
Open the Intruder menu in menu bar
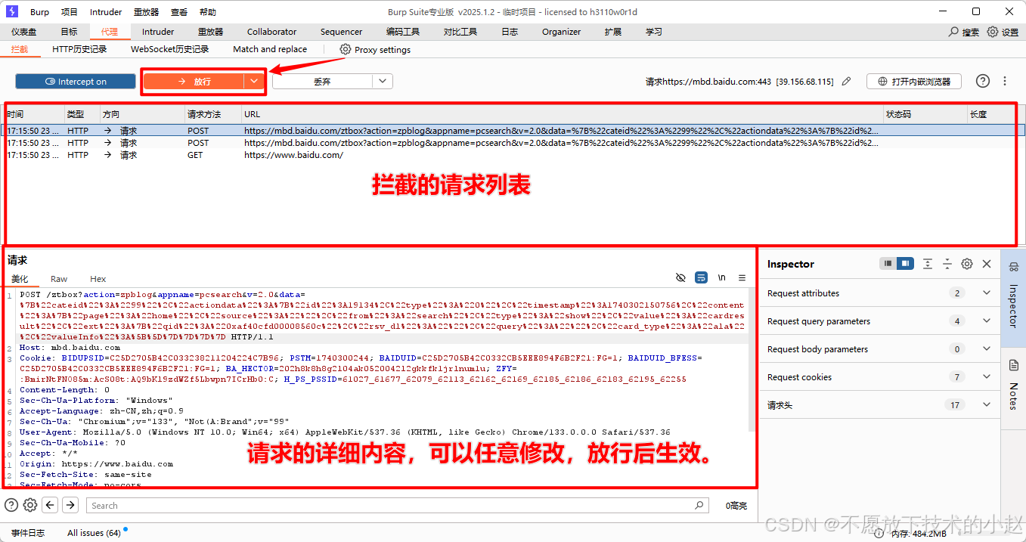106,12
